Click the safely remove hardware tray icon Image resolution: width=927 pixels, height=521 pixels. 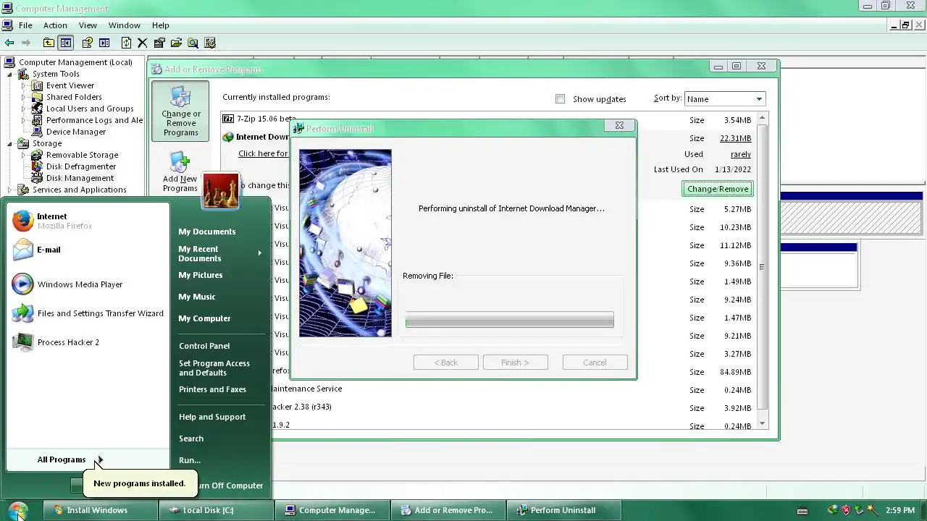[x=859, y=510]
